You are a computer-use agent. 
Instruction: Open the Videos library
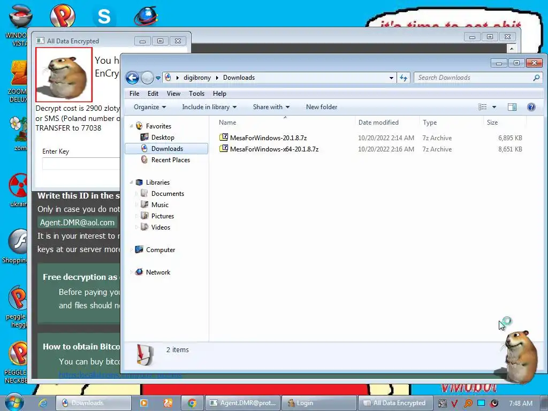161,227
